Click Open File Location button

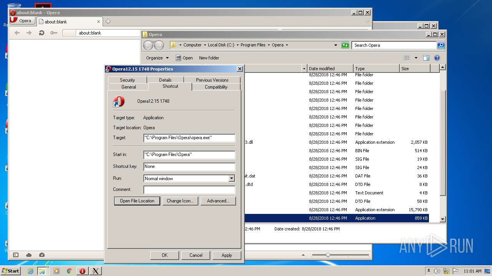pos(137,201)
